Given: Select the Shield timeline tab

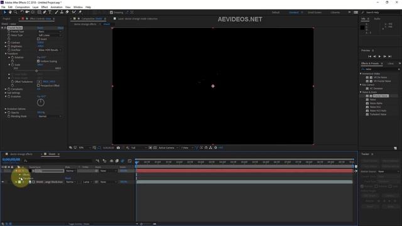Looking at the screenshot, I should (52, 154).
